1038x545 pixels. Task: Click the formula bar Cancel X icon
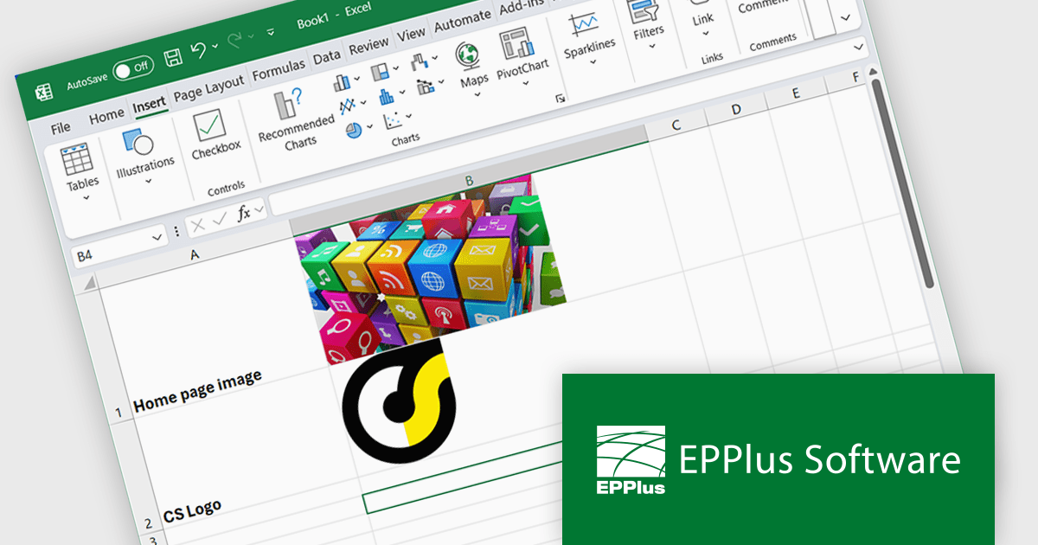[198, 225]
